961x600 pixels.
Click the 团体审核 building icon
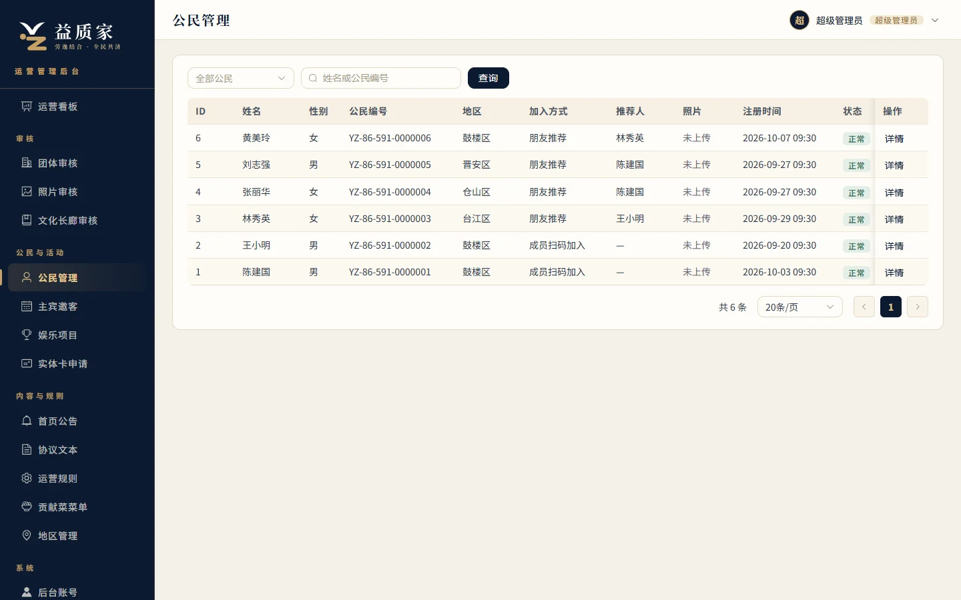tap(27, 163)
